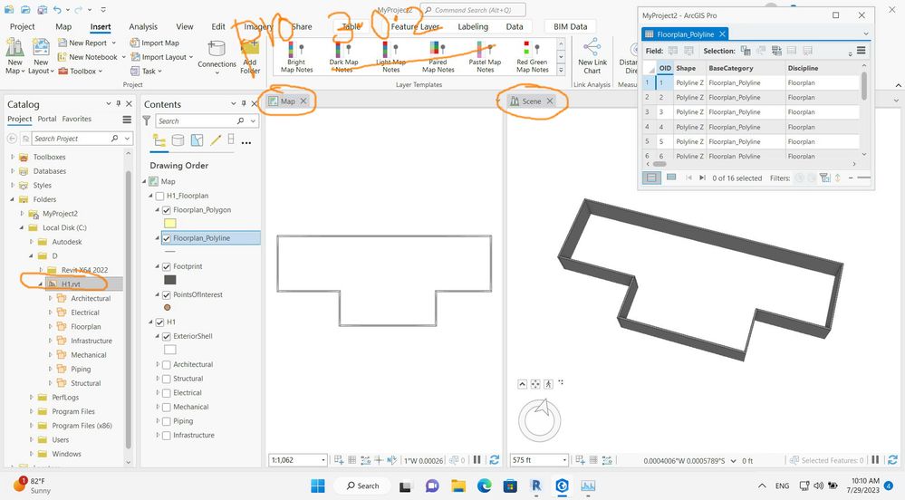Open the map scale 1:1,062 dropdown

click(323, 460)
